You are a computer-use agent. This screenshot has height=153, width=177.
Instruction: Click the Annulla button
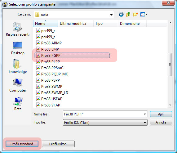[161, 122]
